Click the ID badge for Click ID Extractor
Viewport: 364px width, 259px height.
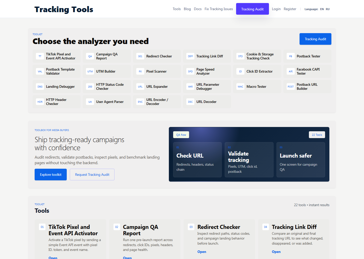(240, 71)
